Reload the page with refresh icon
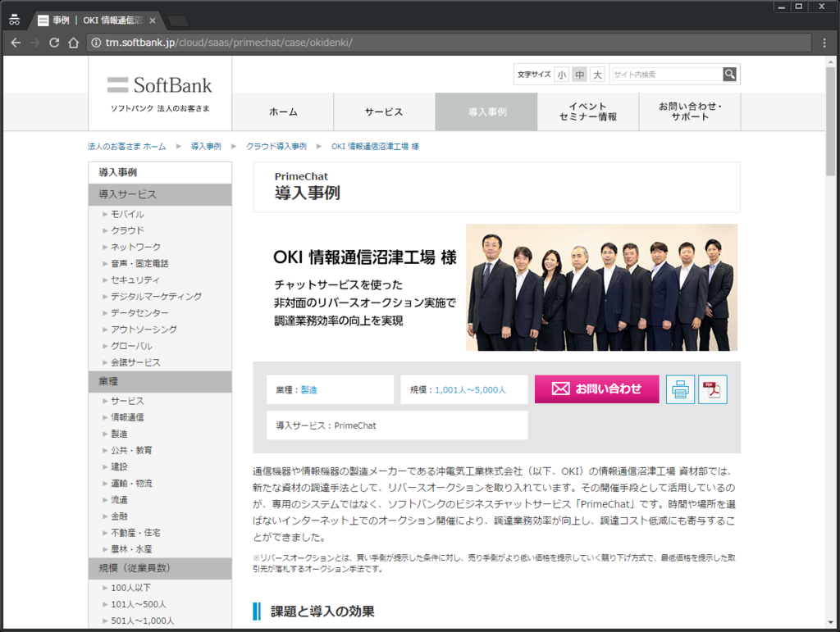The height and width of the screenshot is (632, 840). coord(54,43)
